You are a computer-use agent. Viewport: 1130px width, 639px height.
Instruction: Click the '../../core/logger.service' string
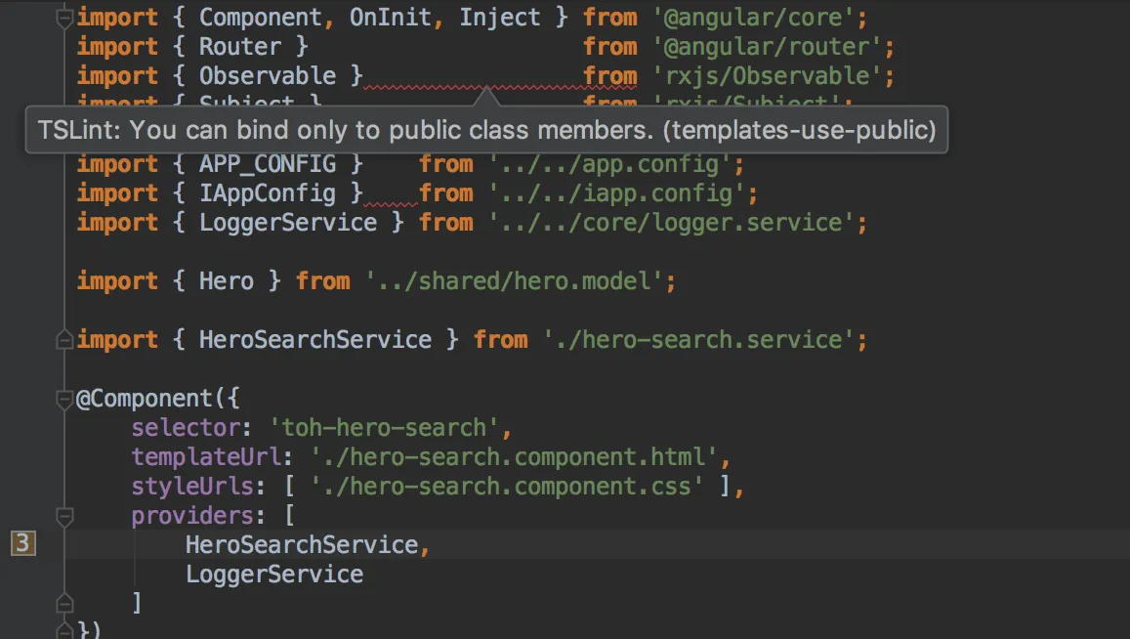[672, 223]
